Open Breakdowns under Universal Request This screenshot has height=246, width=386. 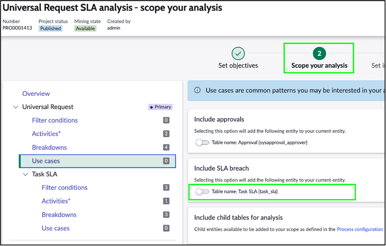pyautogui.click(x=49, y=147)
